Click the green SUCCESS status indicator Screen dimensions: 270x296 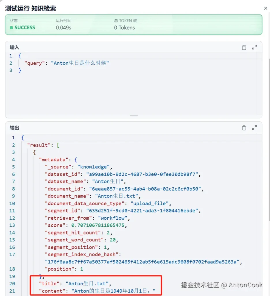22,28
